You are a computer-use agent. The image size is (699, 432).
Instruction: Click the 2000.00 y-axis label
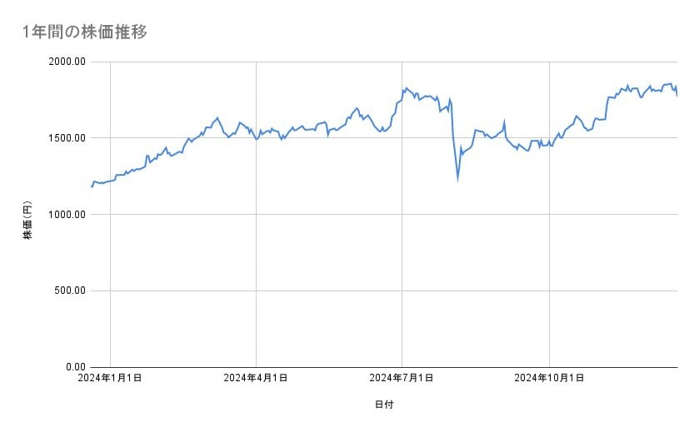pos(67,62)
